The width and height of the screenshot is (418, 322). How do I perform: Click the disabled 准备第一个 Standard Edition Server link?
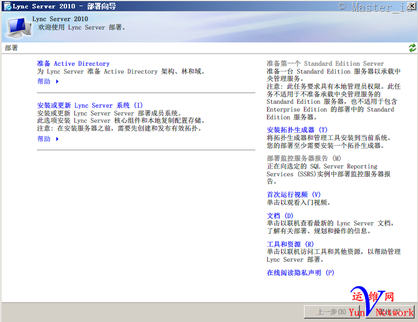tap(325, 64)
